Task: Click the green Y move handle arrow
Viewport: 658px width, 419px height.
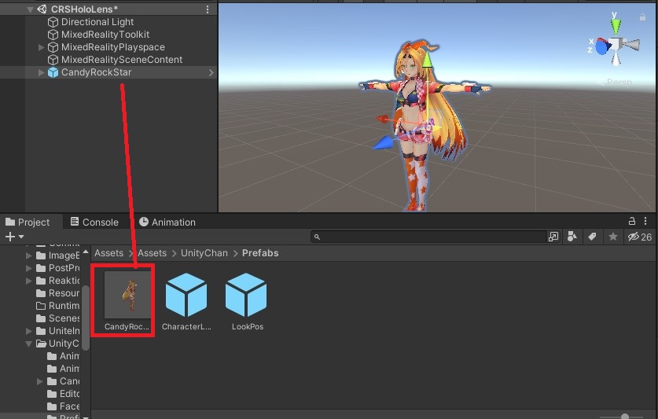Action: (x=427, y=60)
